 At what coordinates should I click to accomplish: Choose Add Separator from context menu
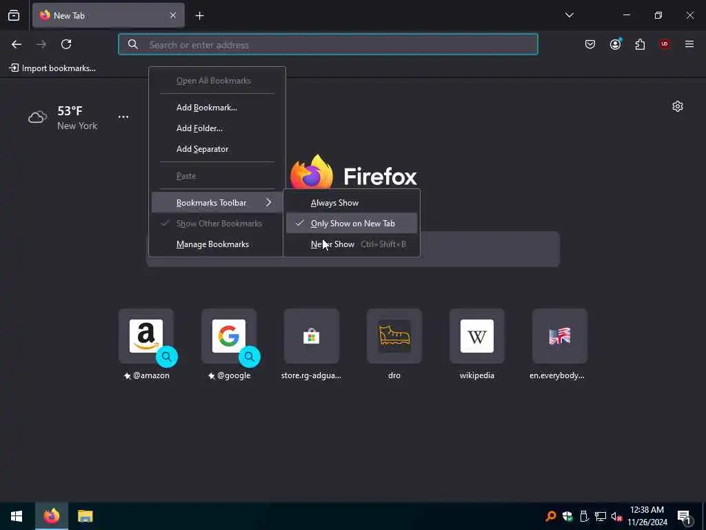[217, 149]
